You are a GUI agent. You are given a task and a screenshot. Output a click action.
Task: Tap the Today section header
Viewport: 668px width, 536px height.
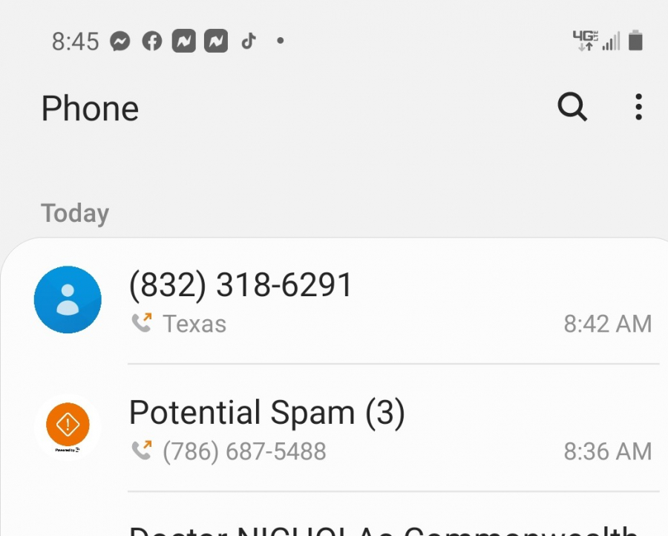(75, 213)
